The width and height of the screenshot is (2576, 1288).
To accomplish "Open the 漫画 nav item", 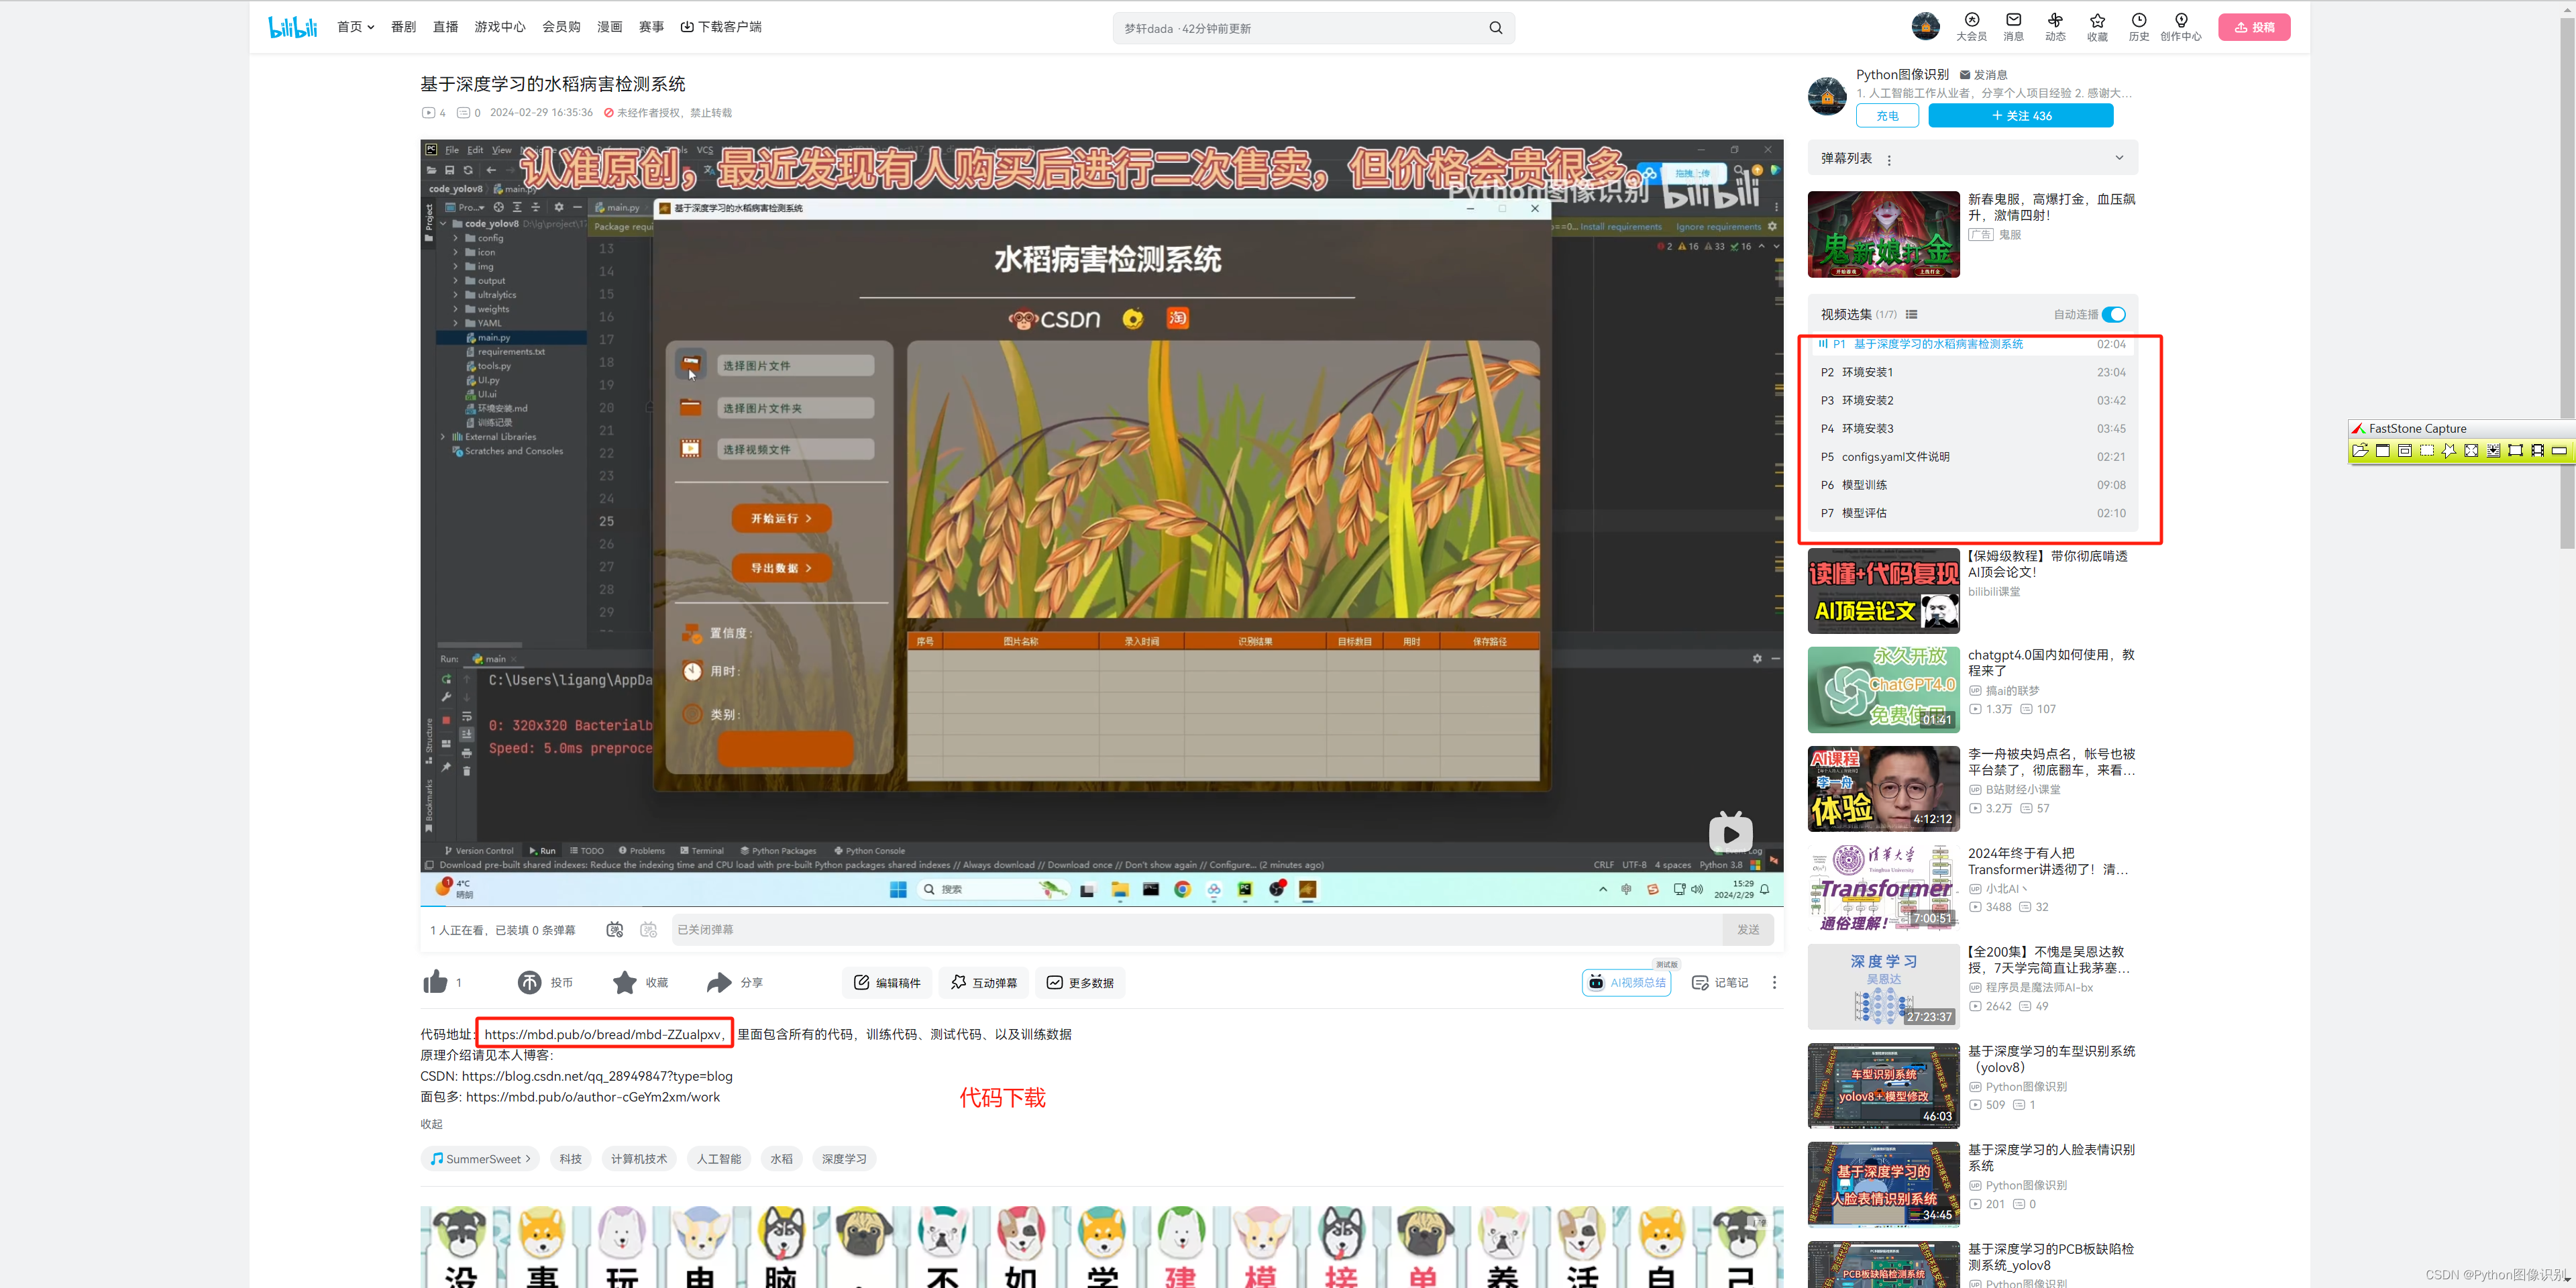I will pos(610,27).
